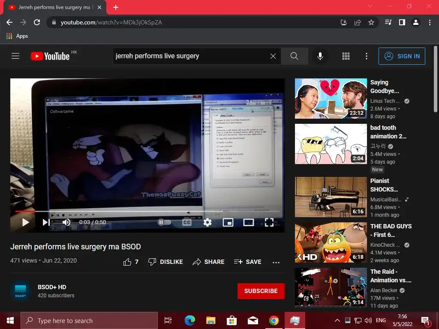Viewport: 439px width, 329px height.
Task: Open the Linus Tech channel name
Action: coord(385,101)
